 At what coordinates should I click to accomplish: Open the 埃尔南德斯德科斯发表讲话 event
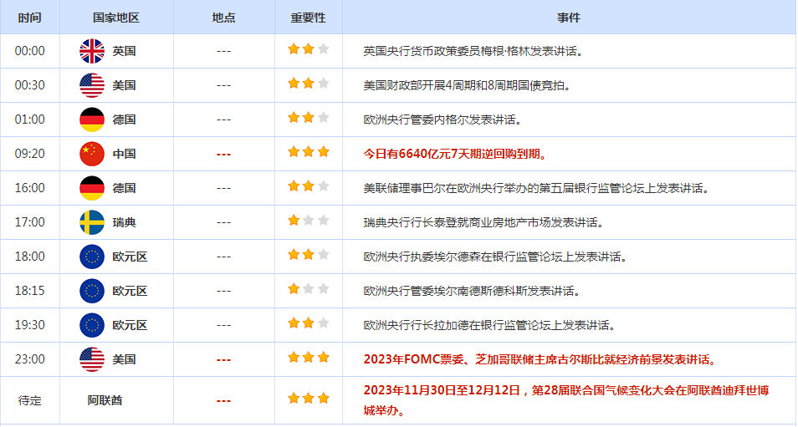coord(472,292)
